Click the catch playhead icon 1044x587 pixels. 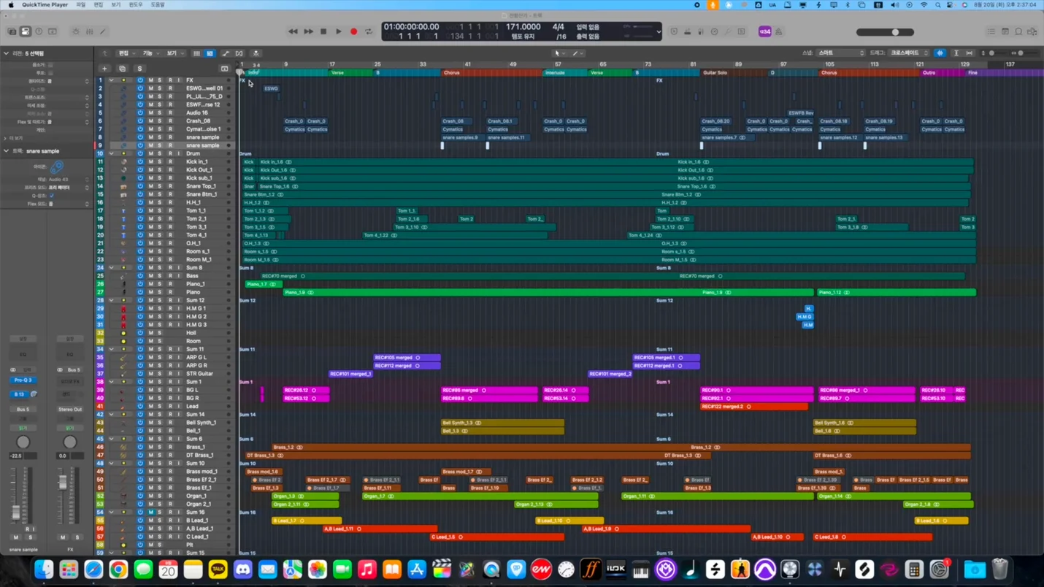(x=256, y=53)
